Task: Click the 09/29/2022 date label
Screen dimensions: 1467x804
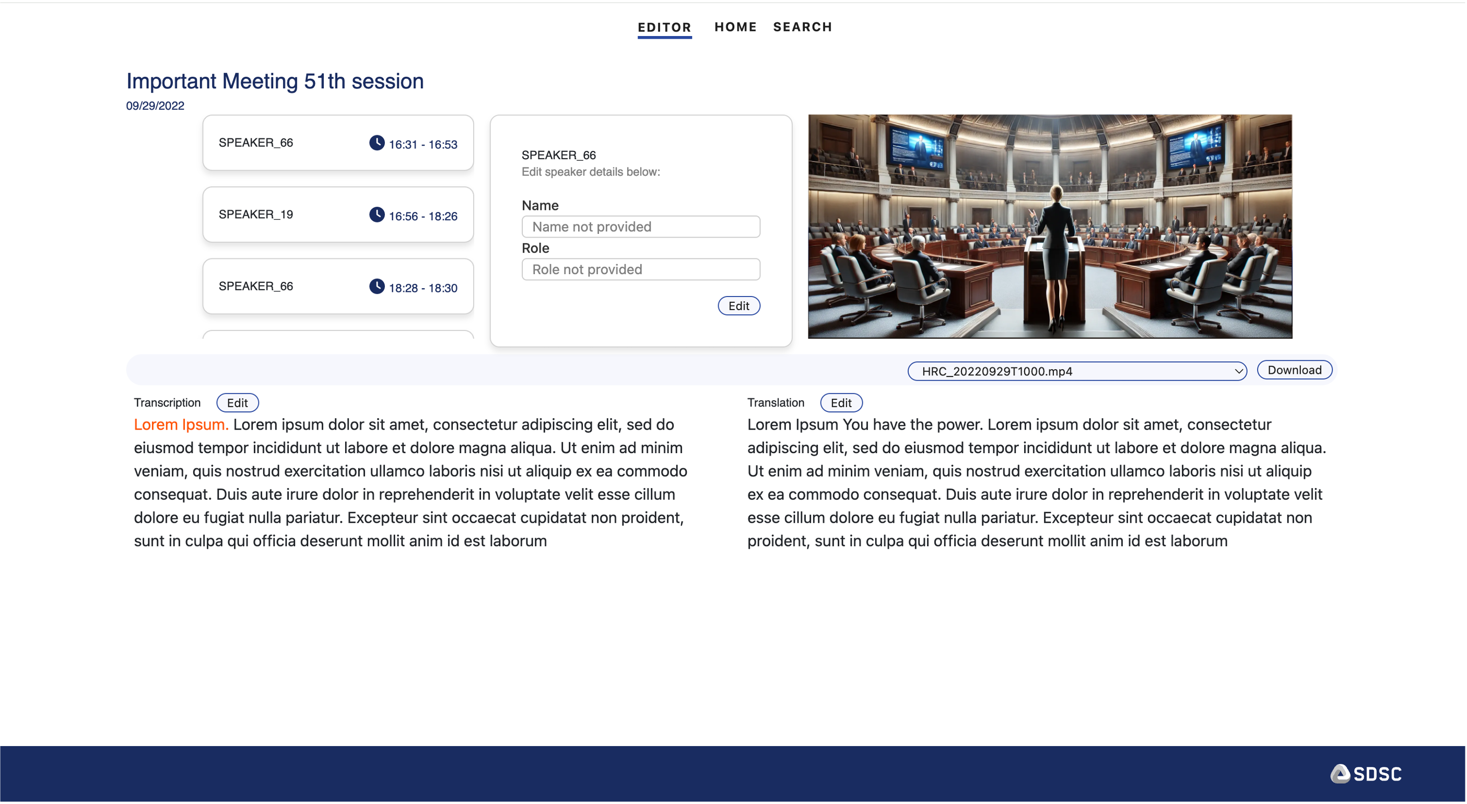Action: [x=156, y=105]
